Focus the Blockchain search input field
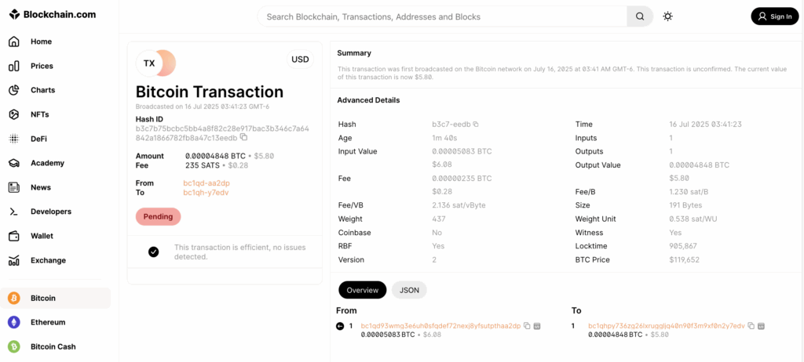Screen dimensions: 804x362 click(x=444, y=16)
